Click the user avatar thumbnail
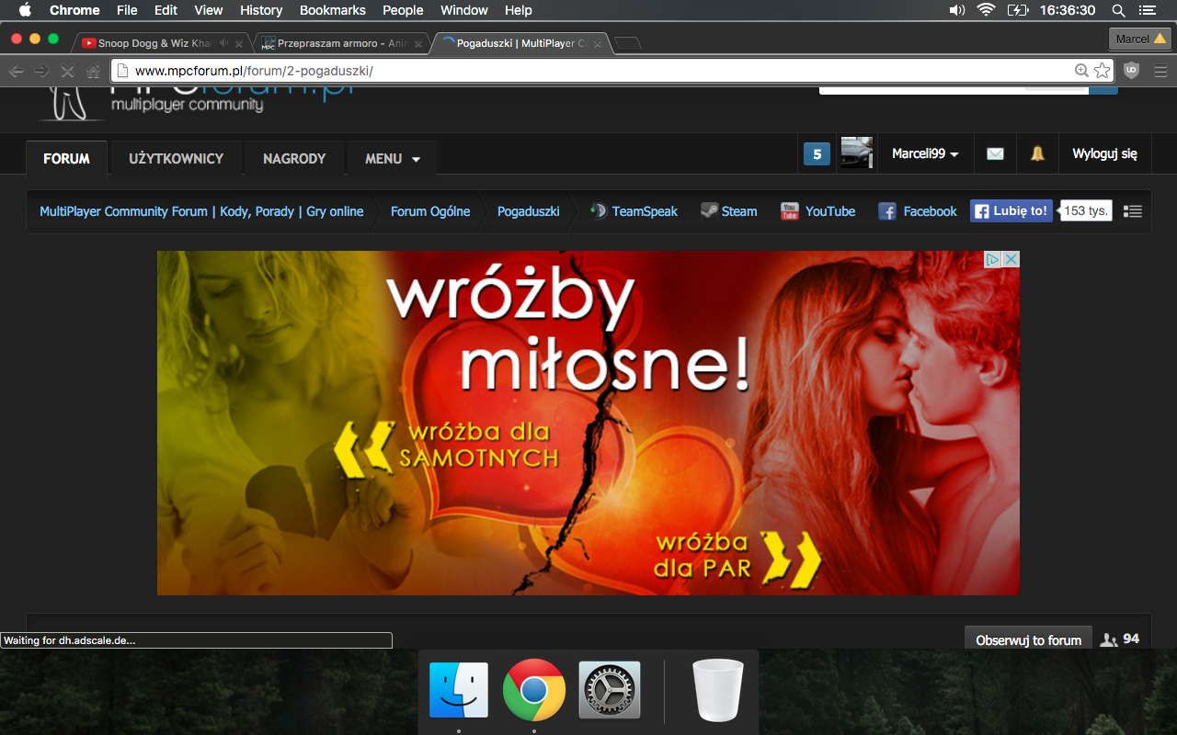The width and height of the screenshot is (1177, 735). pyautogui.click(x=856, y=153)
